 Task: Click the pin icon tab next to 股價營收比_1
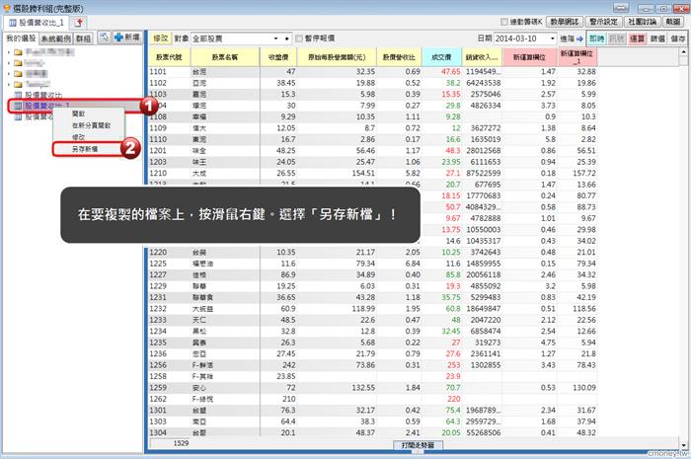(x=79, y=23)
